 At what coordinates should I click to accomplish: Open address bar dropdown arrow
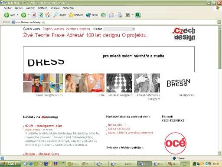[219, 22]
